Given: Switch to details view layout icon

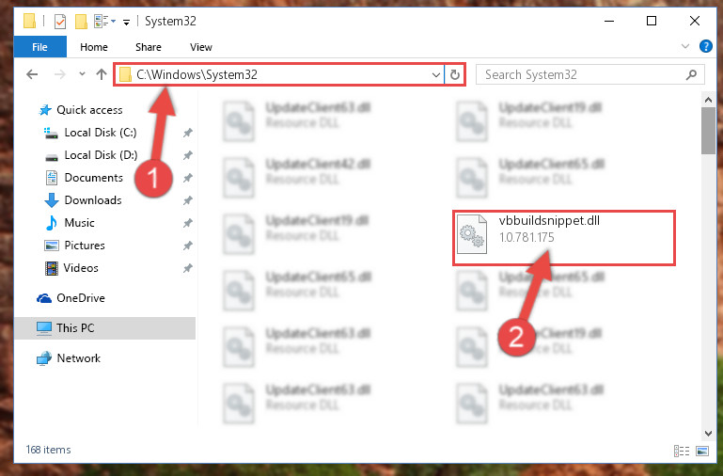Looking at the screenshot, I should 682,451.
